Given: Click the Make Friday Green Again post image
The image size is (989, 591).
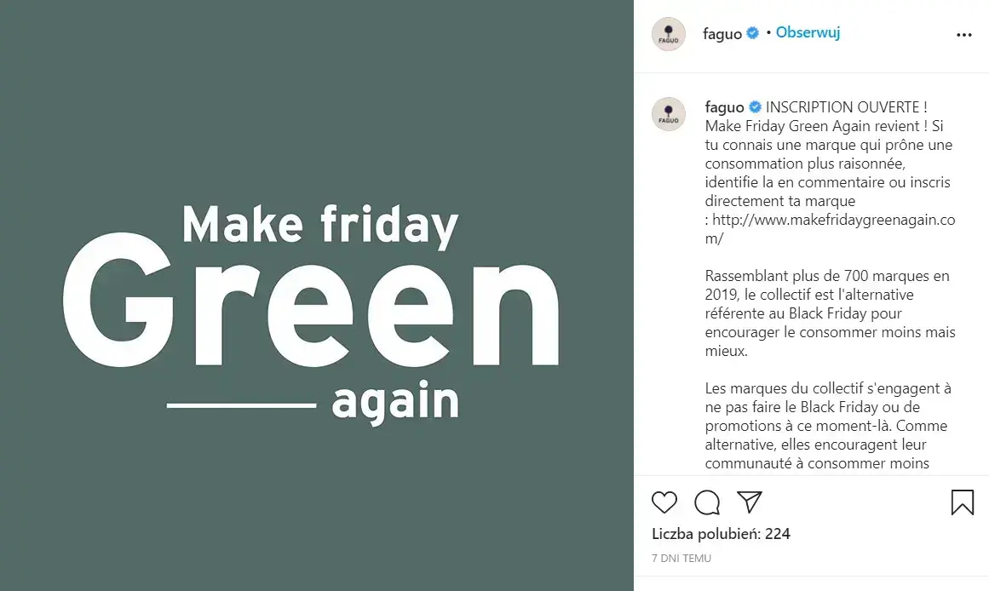Looking at the screenshot, I should click(315, 295).
